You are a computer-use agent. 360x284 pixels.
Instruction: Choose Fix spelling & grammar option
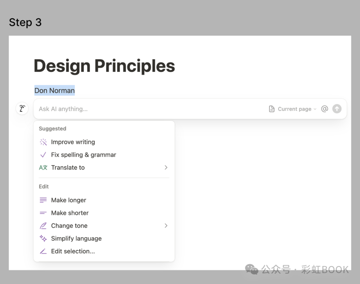pyautogui.click(x=83, y=155)
